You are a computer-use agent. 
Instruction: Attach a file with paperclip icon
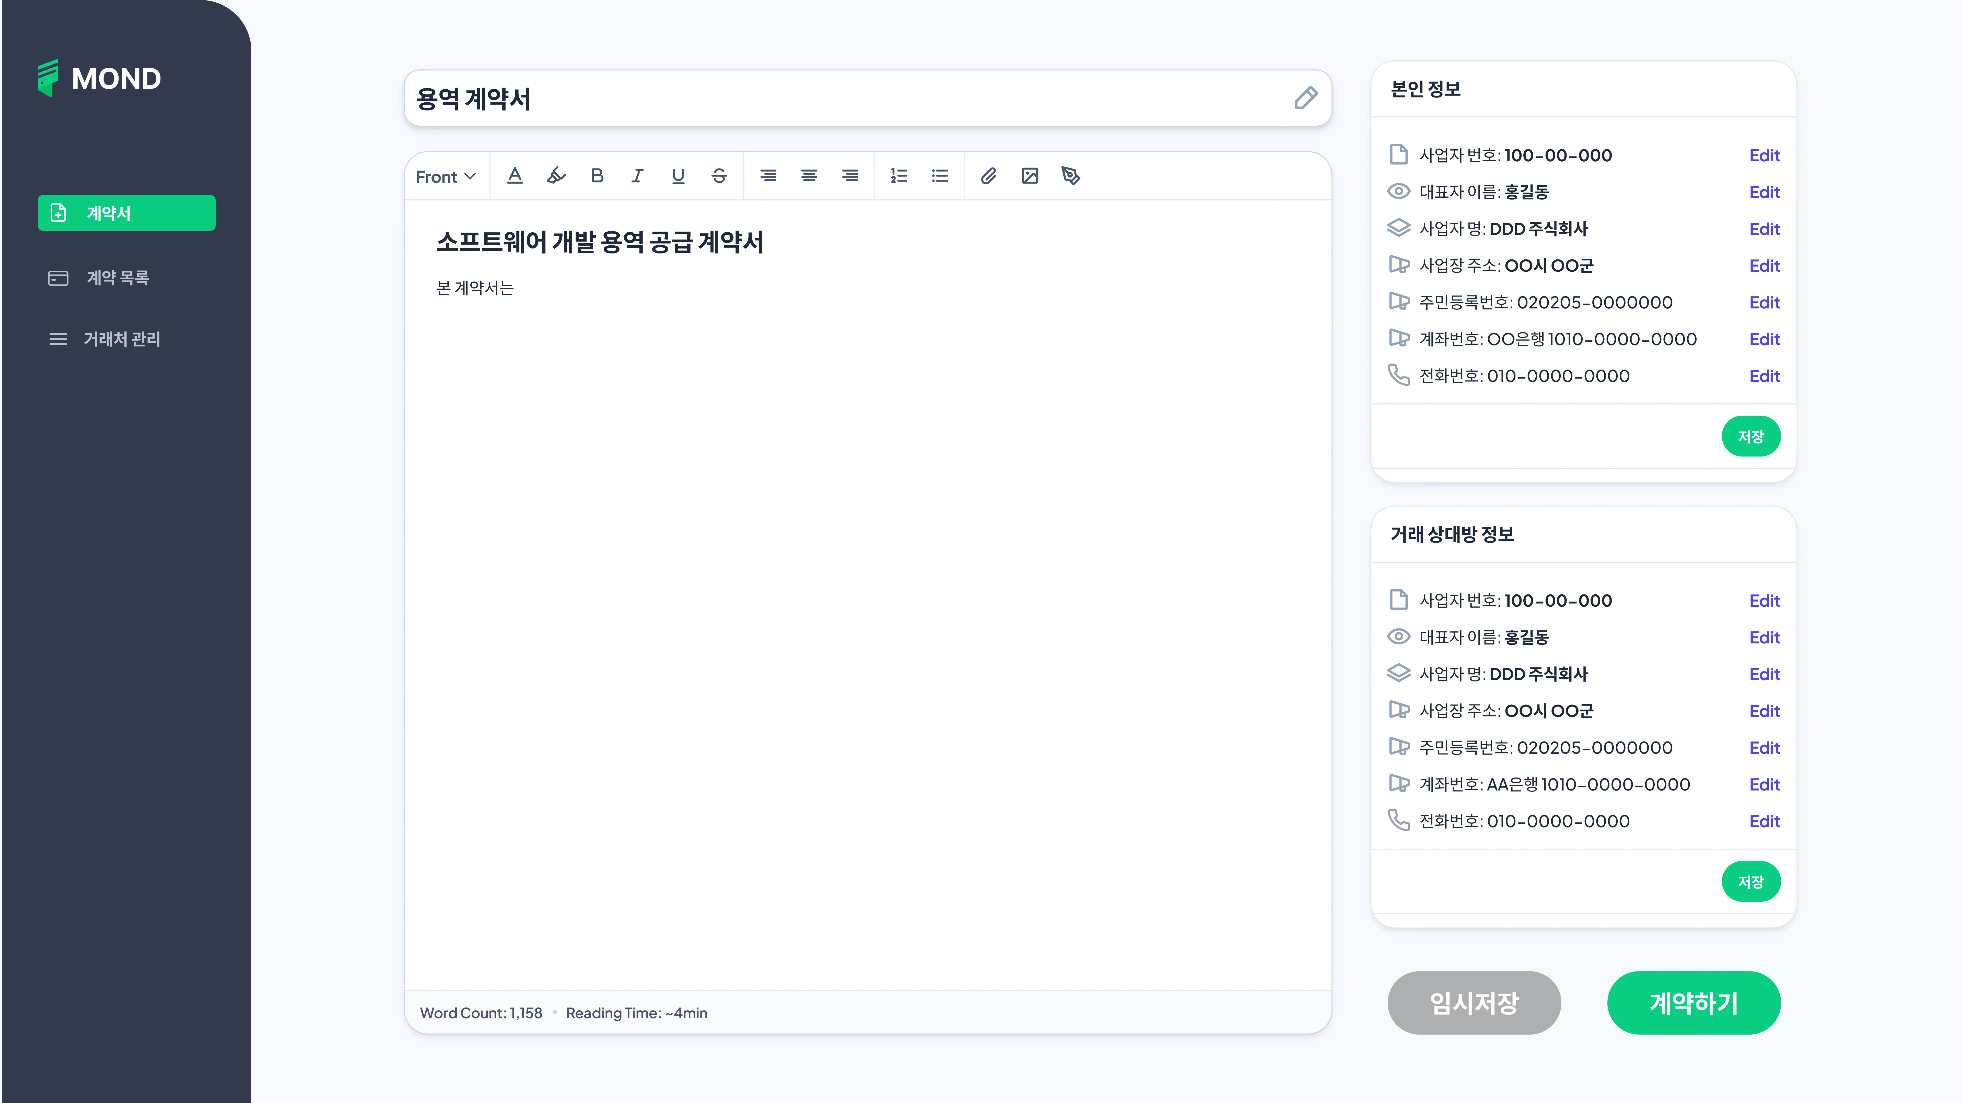[989, 176]
